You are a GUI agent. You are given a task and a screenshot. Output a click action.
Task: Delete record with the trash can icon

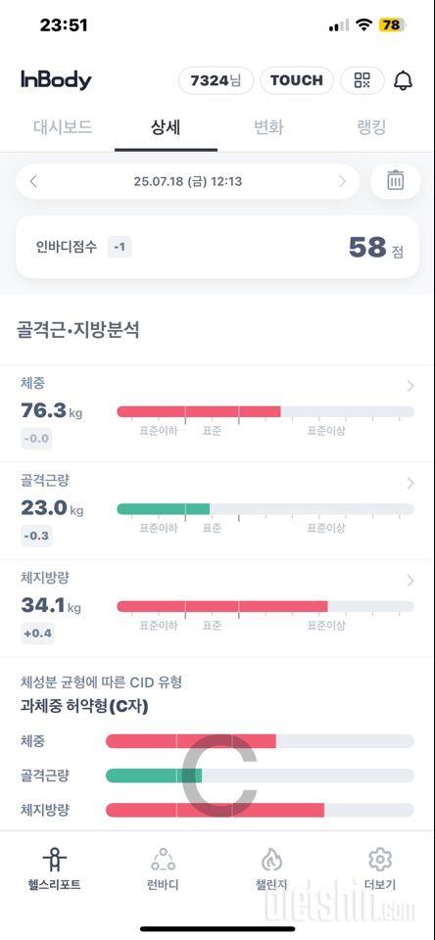[x=396, y=180]
